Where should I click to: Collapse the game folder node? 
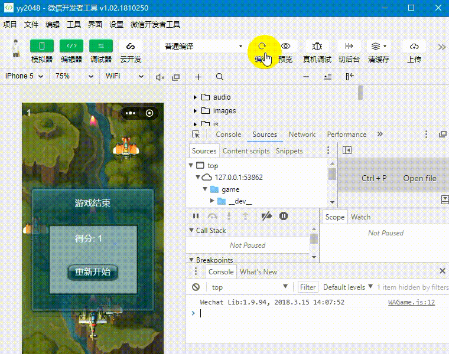pyautogui.click(x=205, y=189)
